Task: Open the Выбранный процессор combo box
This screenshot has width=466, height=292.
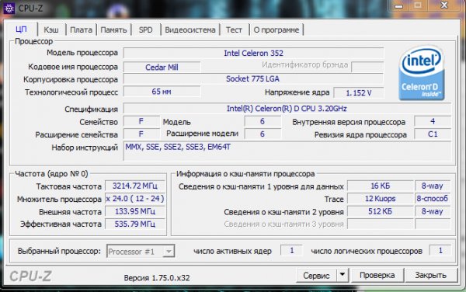Action: tap(141, 252)
